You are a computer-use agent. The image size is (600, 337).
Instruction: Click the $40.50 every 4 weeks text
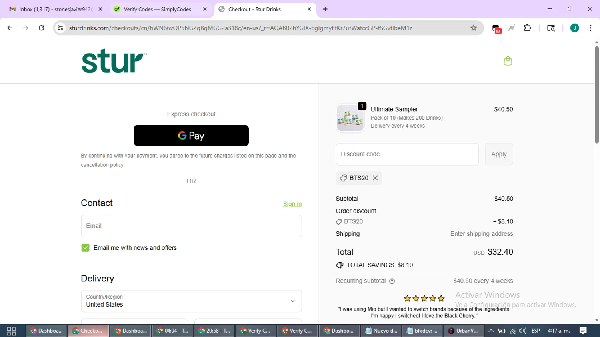pos(483,281)
